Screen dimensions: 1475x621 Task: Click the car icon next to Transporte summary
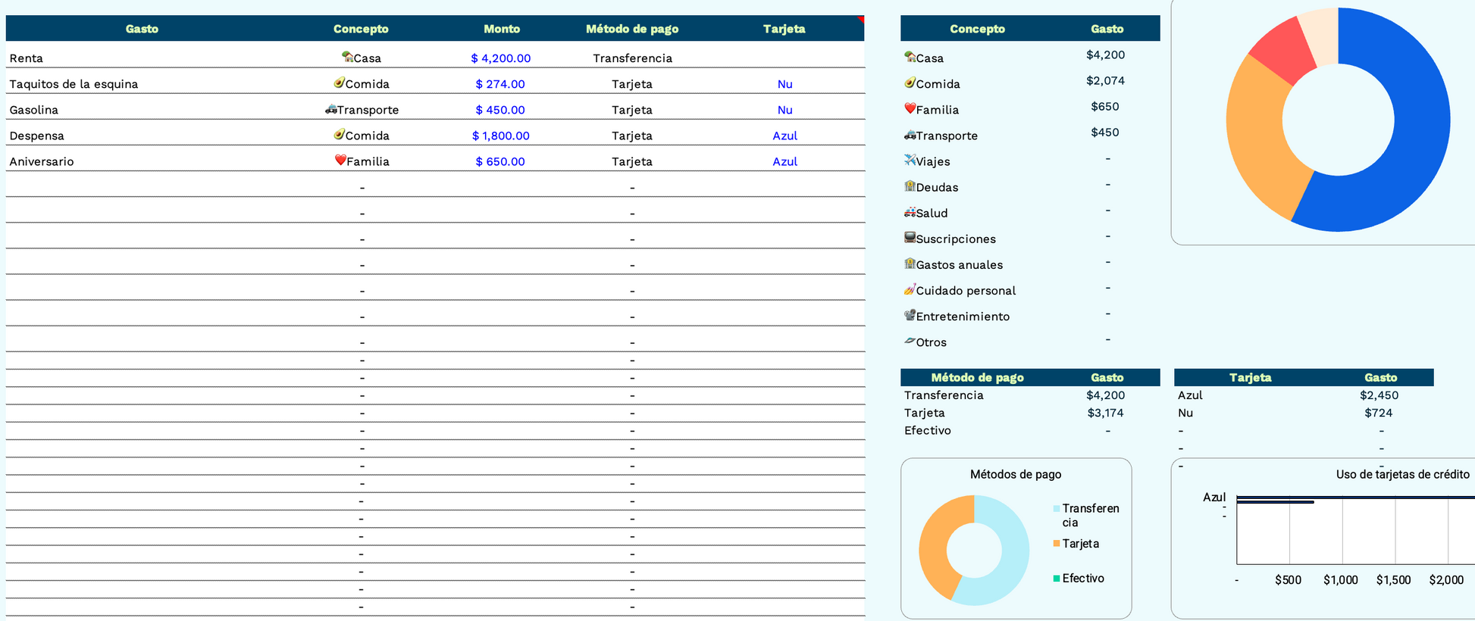point(910,135)
